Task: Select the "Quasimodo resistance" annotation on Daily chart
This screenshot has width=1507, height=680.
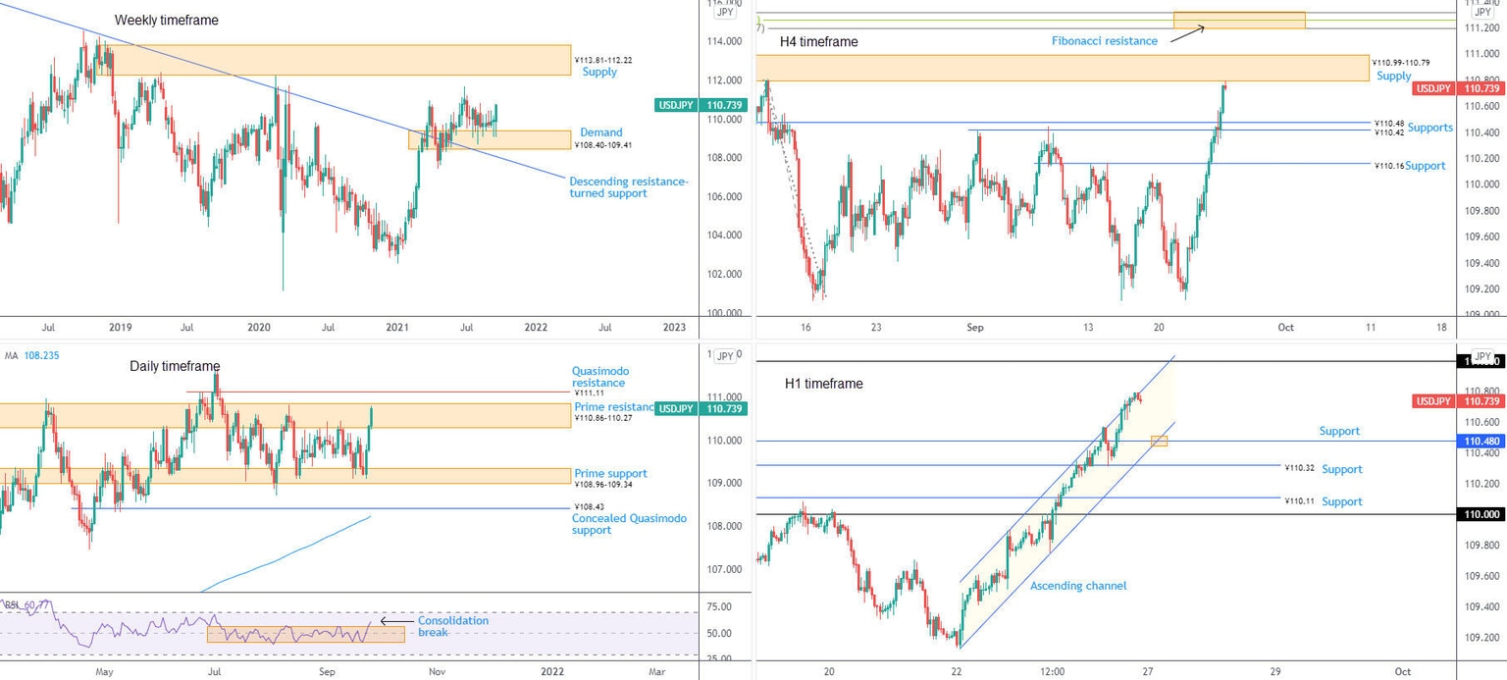Action: click(601, 377)
